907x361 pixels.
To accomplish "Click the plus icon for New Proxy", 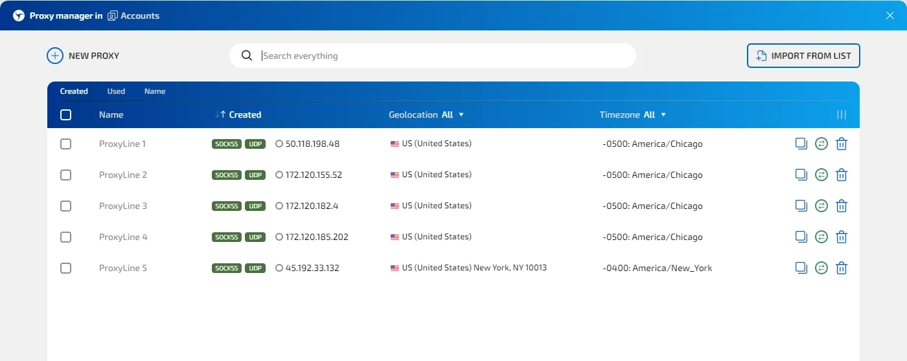I will point(55,56).
